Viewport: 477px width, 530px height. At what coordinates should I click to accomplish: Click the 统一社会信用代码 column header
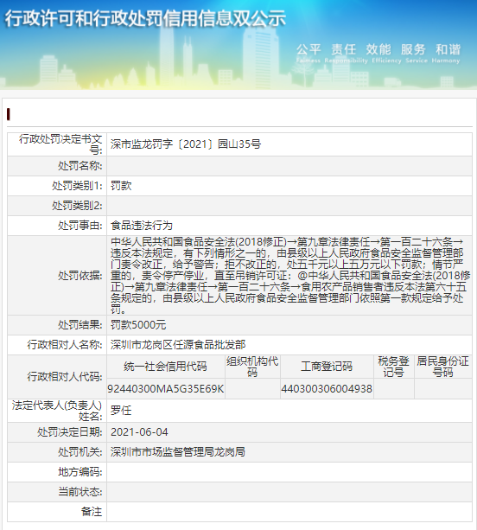coord(166,367)
